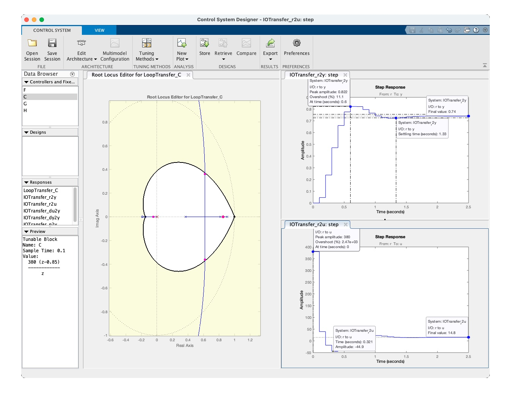Open Preferences via the gear icon
The image size is (511, 406).
tap(297, 43)
